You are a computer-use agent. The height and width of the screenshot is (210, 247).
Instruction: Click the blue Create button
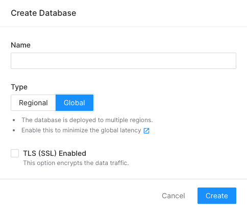(217, 196)
